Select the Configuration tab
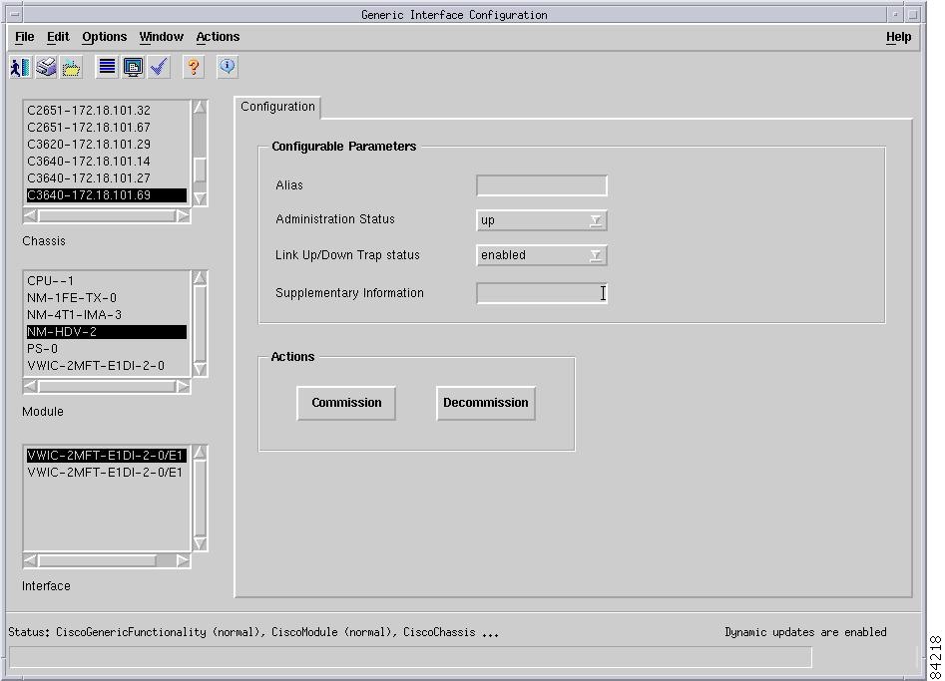The width and height of the screenshot is (945, 681). (x=277, y=107)
